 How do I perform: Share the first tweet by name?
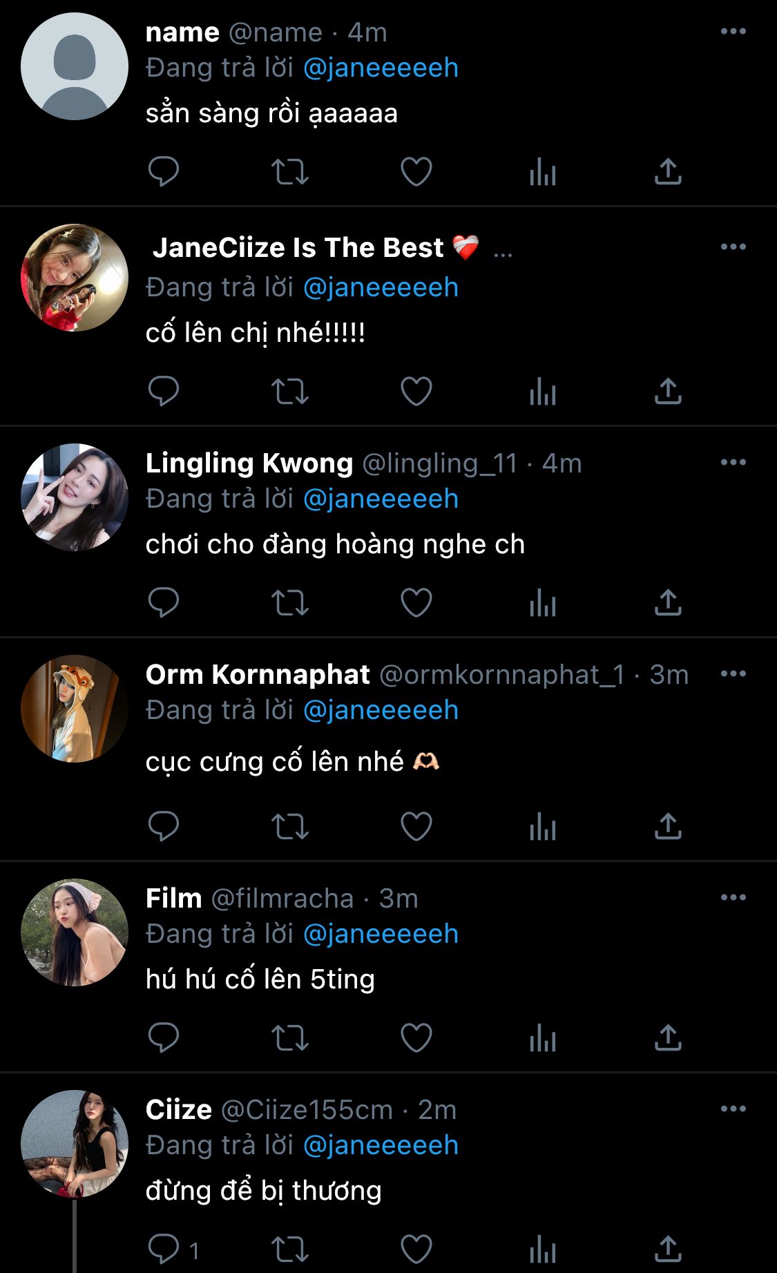tap(668, 172)
